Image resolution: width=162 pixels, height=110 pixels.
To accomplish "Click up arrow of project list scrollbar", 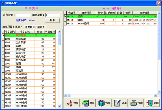I will pyautogui.click(x=59, y=32).
